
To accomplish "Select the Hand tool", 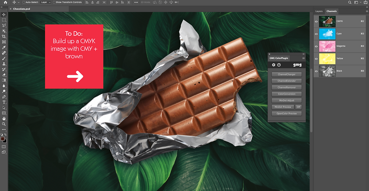I will click(x=4, y=119).
